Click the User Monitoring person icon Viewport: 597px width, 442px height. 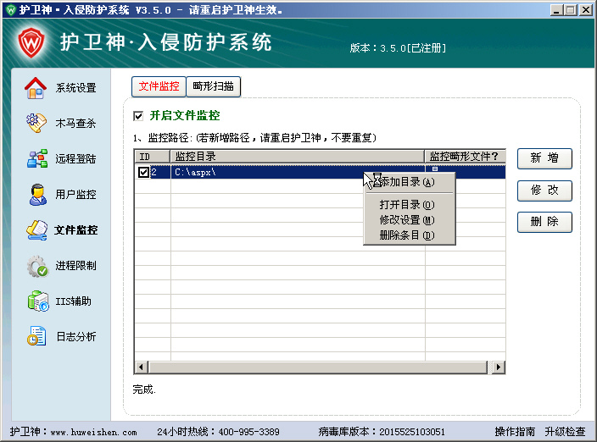point(37,194)
